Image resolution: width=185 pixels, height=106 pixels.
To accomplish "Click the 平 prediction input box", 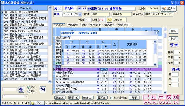I will coord(175,80).
